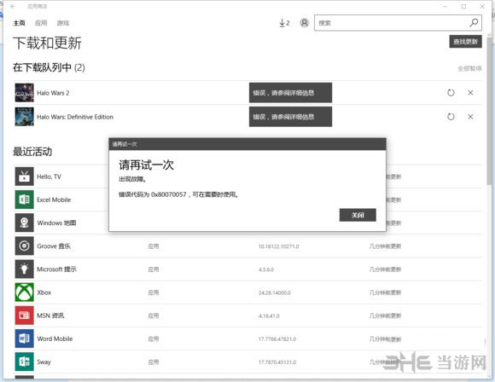Retry Halo Wars: Definitive Edition download

451,117
